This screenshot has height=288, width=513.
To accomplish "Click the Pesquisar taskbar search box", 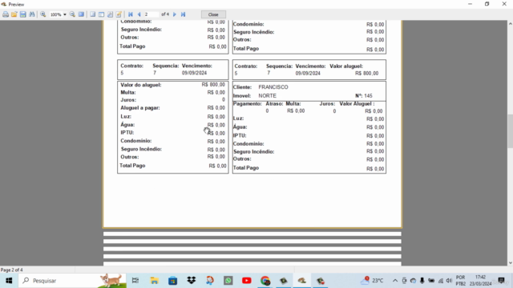I will pyautogui.click(x=72, y=281).
